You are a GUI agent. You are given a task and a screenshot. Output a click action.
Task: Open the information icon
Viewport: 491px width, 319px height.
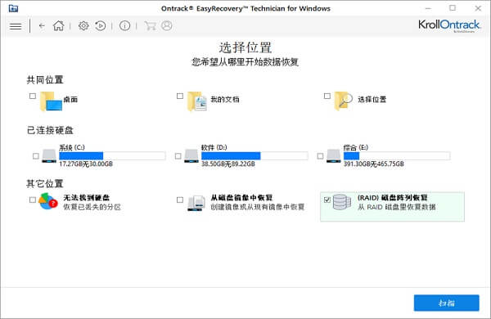(124, 25)
